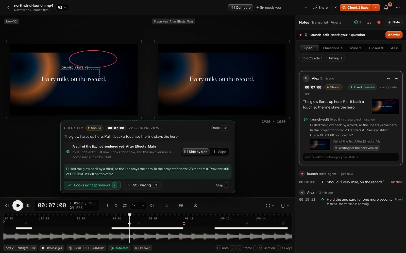Open Alex's note frame thumbnail
This screenshot has width=406, height=253.
click(385, 107)
